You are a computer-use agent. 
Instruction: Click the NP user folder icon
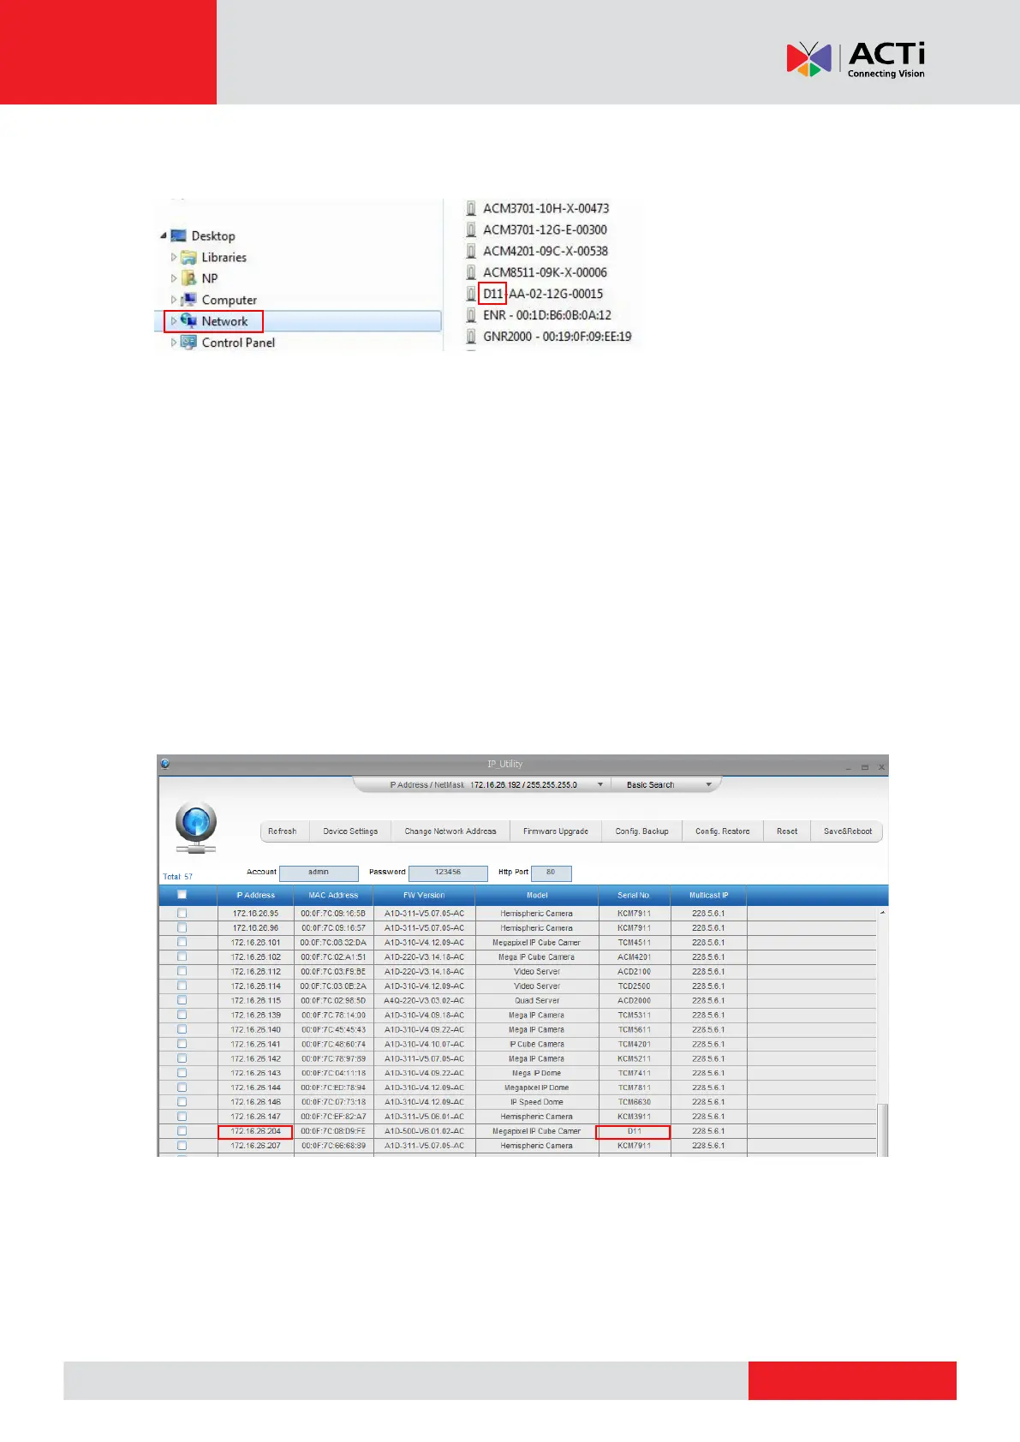pyautogui.click(x=188, y=278)
